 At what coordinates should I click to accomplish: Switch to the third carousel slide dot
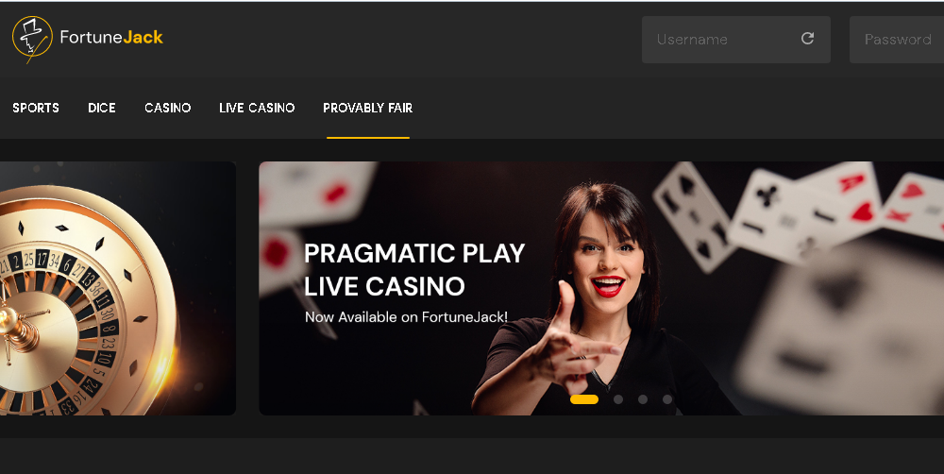[643, 399]
